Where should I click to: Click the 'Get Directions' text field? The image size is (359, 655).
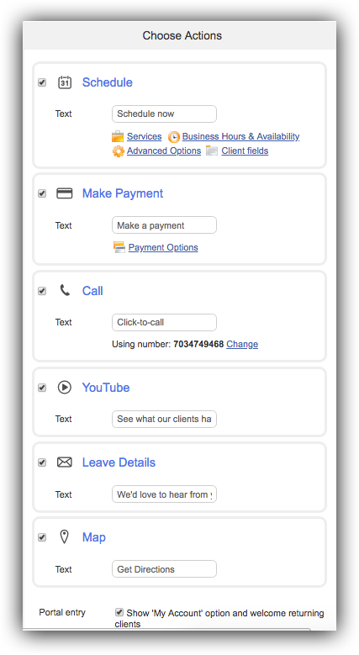click(164, 569)
